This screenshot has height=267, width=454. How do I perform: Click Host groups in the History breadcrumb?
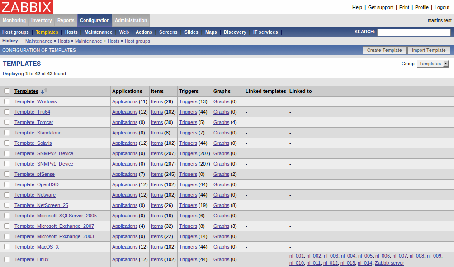coord(137,41)
